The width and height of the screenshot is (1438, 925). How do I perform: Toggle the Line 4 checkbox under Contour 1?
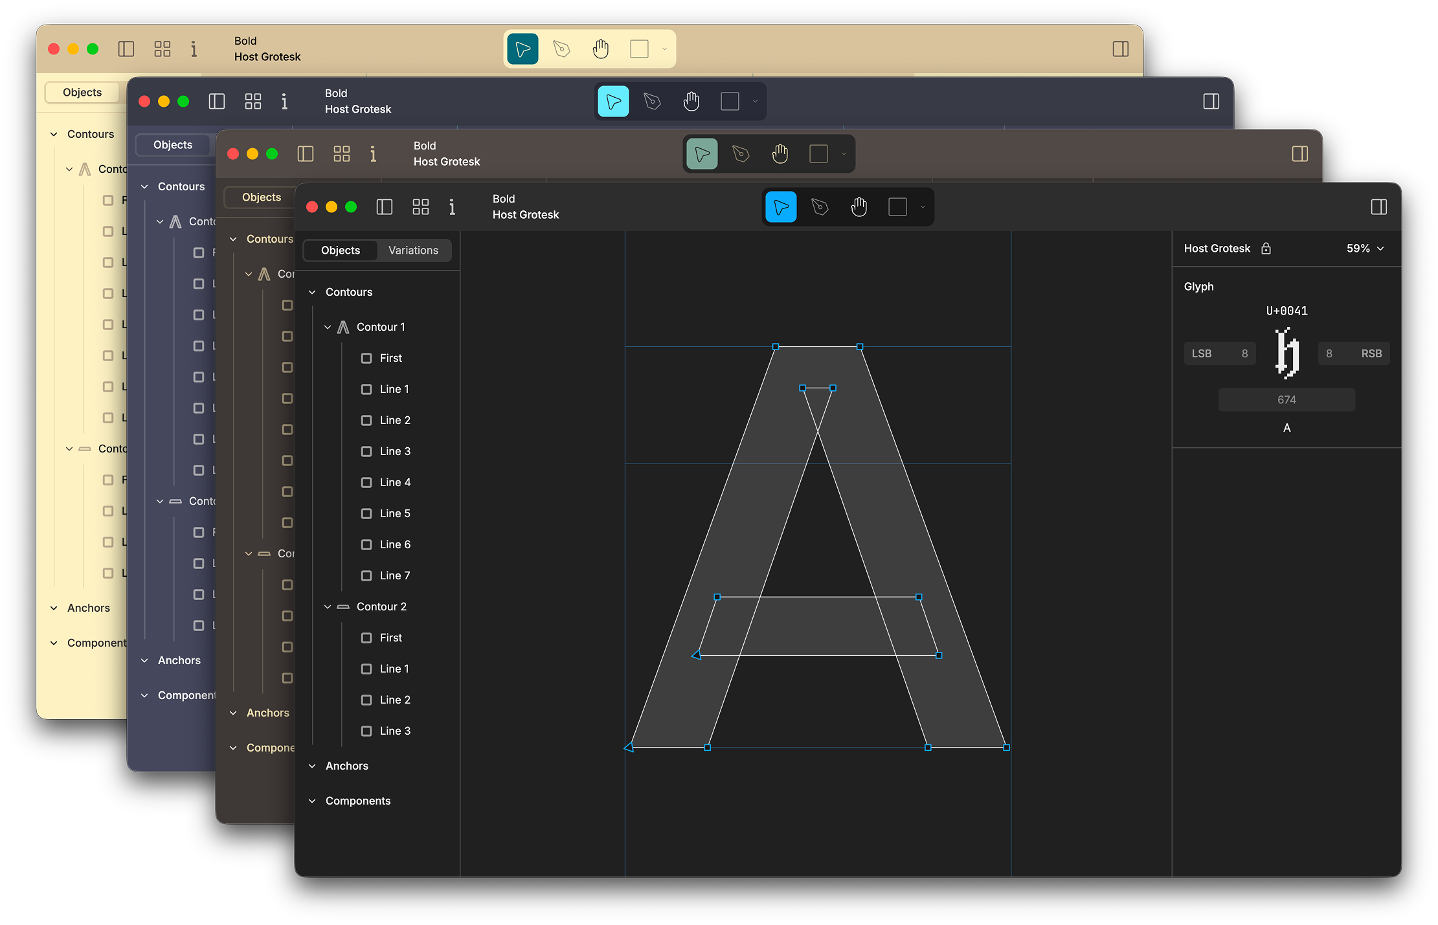point(366,483)
